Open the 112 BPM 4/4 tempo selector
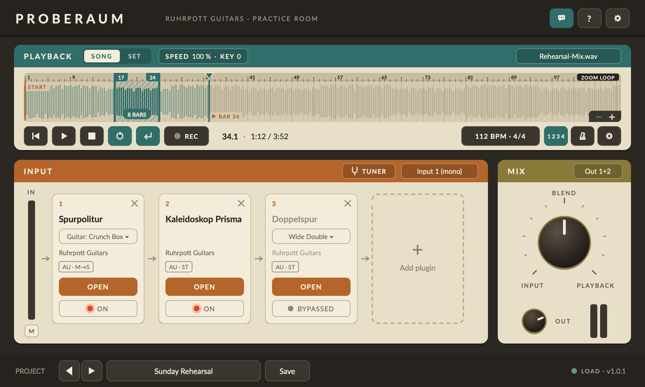Screen dimensions: 645x387 point(500,136)
